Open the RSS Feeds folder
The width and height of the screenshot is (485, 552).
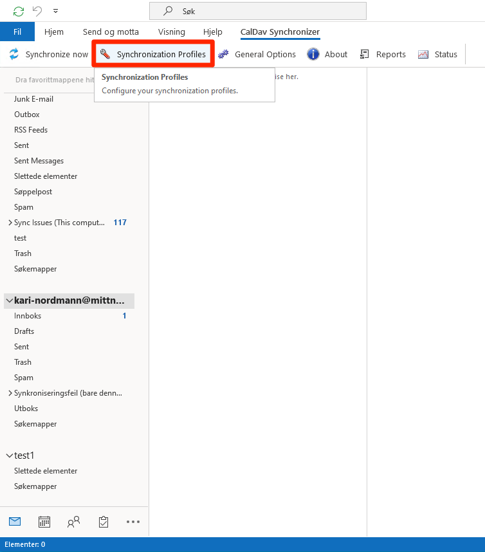(31, 130)
